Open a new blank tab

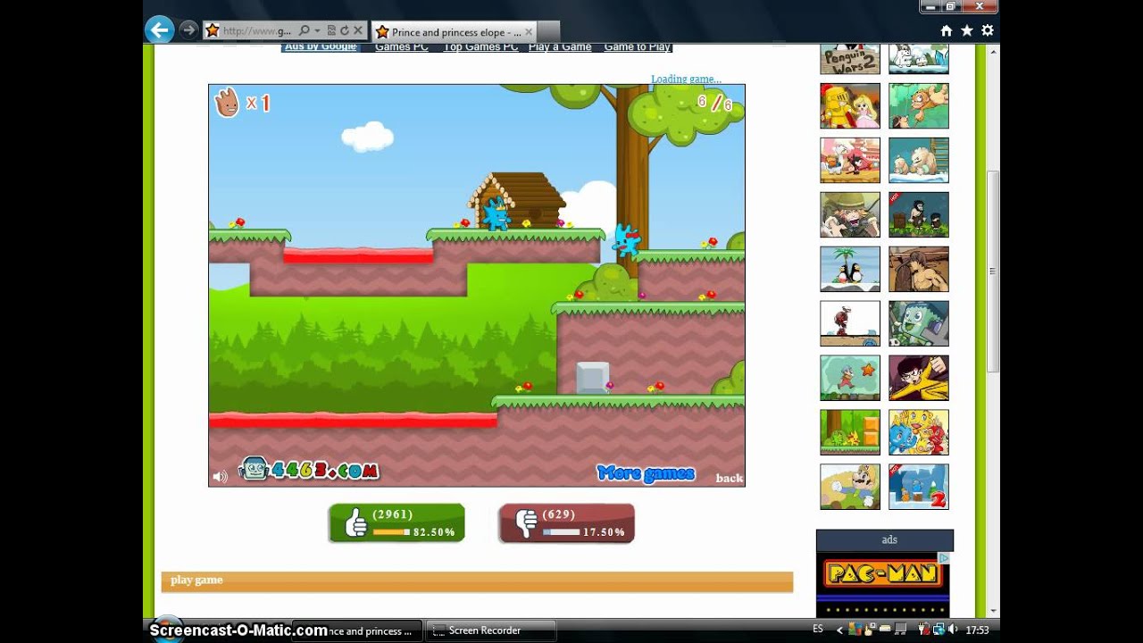(550, 32)
